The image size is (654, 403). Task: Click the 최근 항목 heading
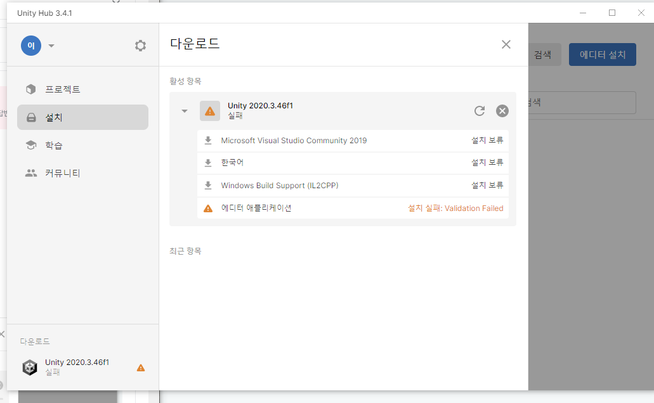pyautogui.click(x=185, y=251)
